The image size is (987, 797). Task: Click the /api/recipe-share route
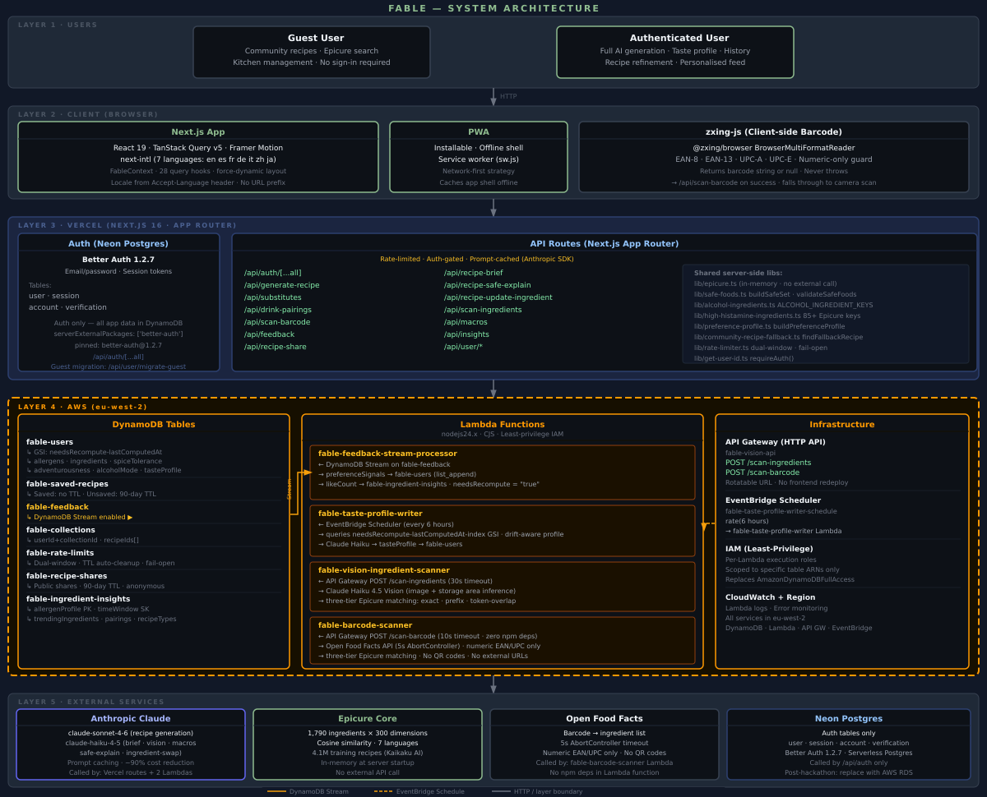coord(276,347)
